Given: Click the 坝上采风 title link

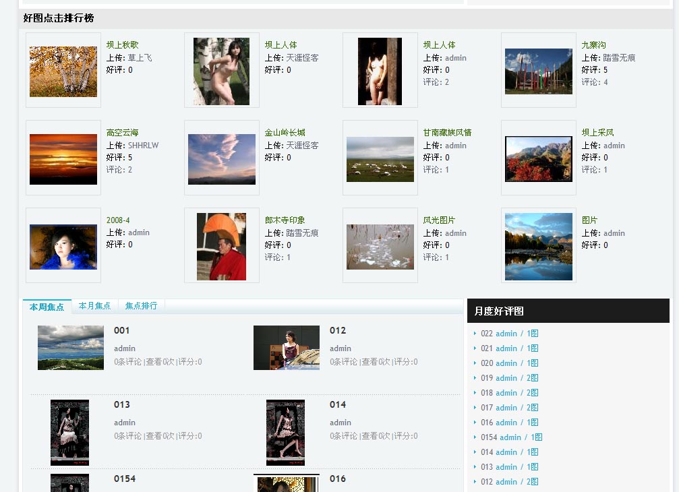Looking at the screenshot, I should [597, 133].
